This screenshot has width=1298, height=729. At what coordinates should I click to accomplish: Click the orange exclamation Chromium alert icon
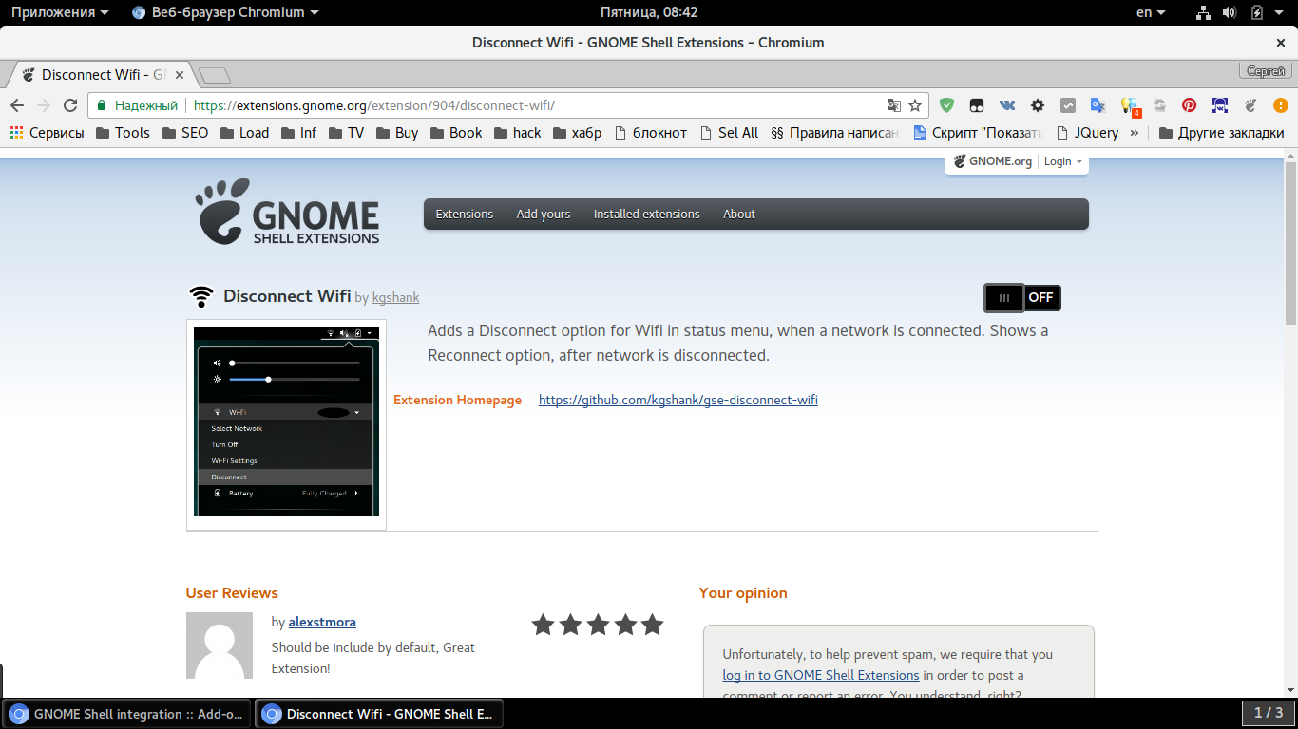(x=1281, y=105)
